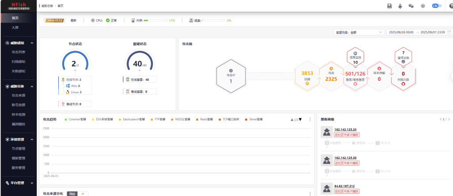Open the chat bubbles community icon

411,6
